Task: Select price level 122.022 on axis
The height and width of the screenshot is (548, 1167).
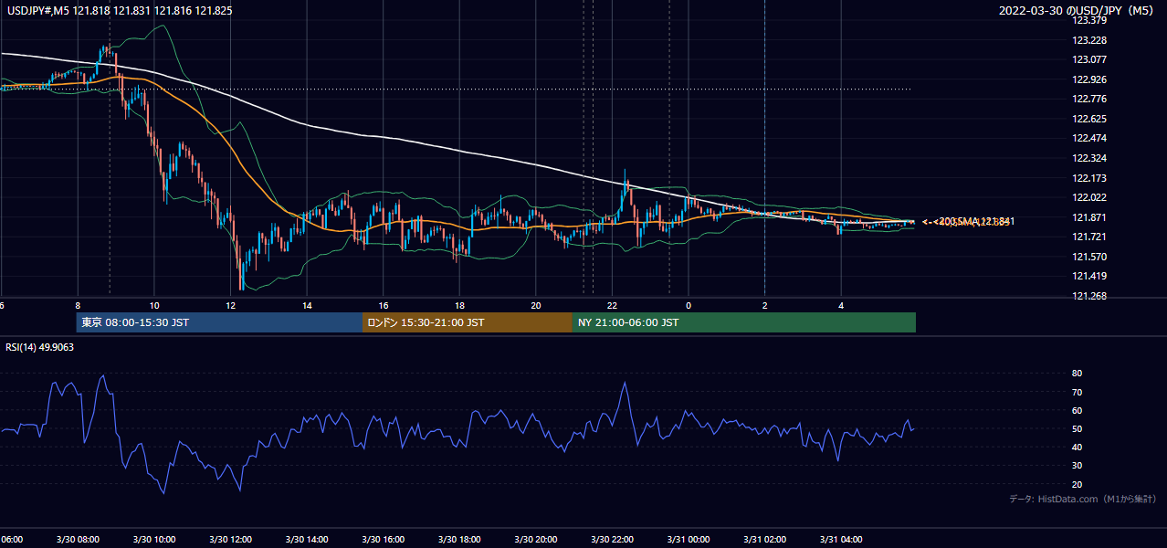Action: coord(1088,197)
